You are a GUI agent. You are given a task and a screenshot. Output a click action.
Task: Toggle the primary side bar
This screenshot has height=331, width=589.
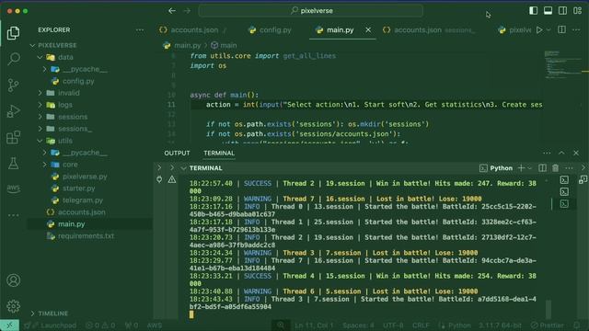point(533,10)
